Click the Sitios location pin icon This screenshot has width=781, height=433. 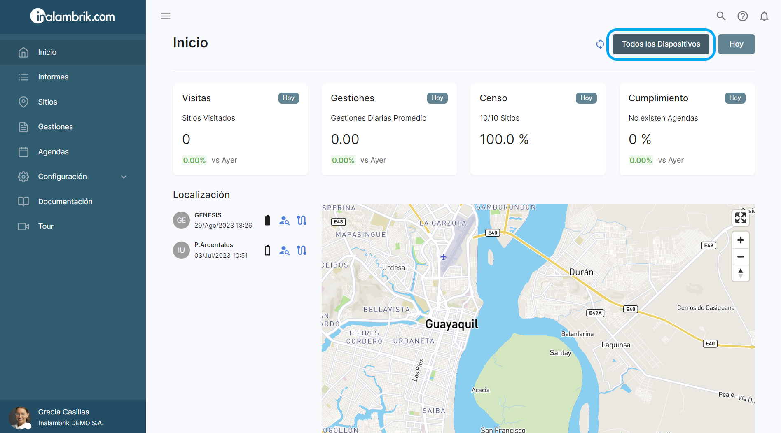(x=23, y=102)
